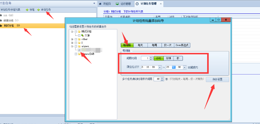Click the 分组: 测试分组 下的计划任务列表 link
The width and height of the screenshot is (260, 124).
[123, 12]
